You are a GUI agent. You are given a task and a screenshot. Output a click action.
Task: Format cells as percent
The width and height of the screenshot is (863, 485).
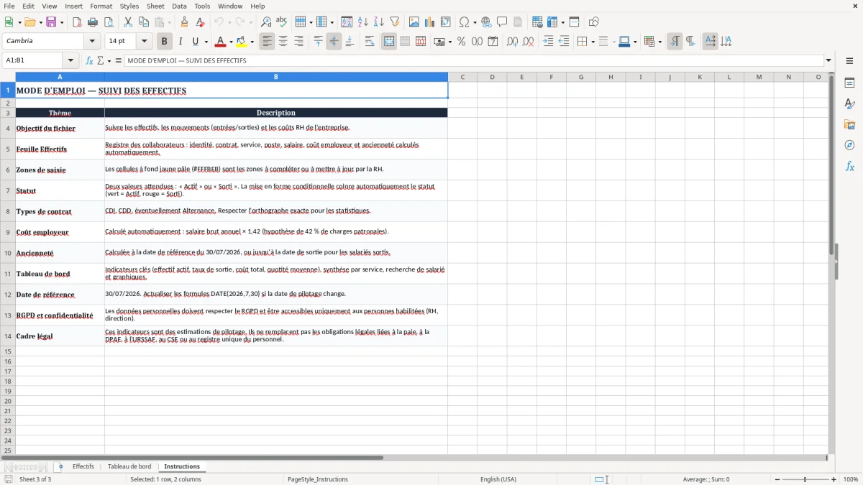click(461, 42)
